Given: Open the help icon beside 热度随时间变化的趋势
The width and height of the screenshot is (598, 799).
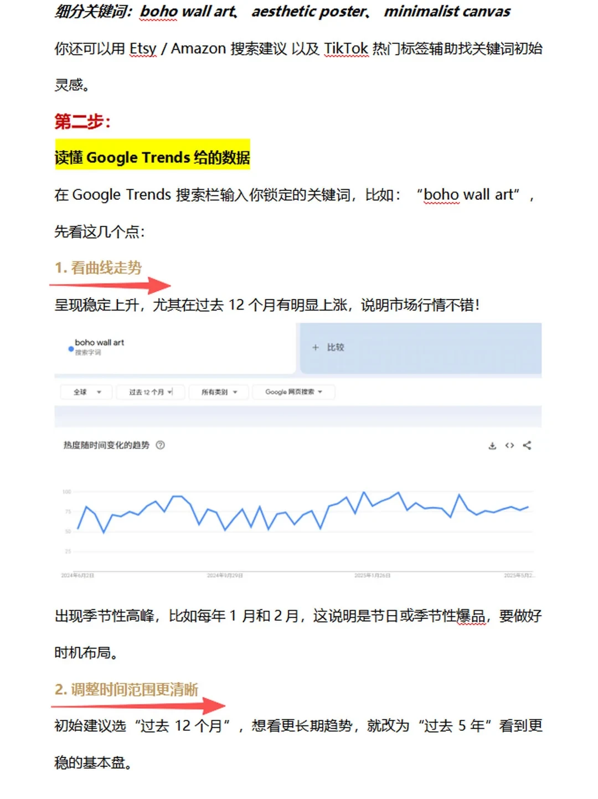Looking at the screenshot, I should point(160,445).
